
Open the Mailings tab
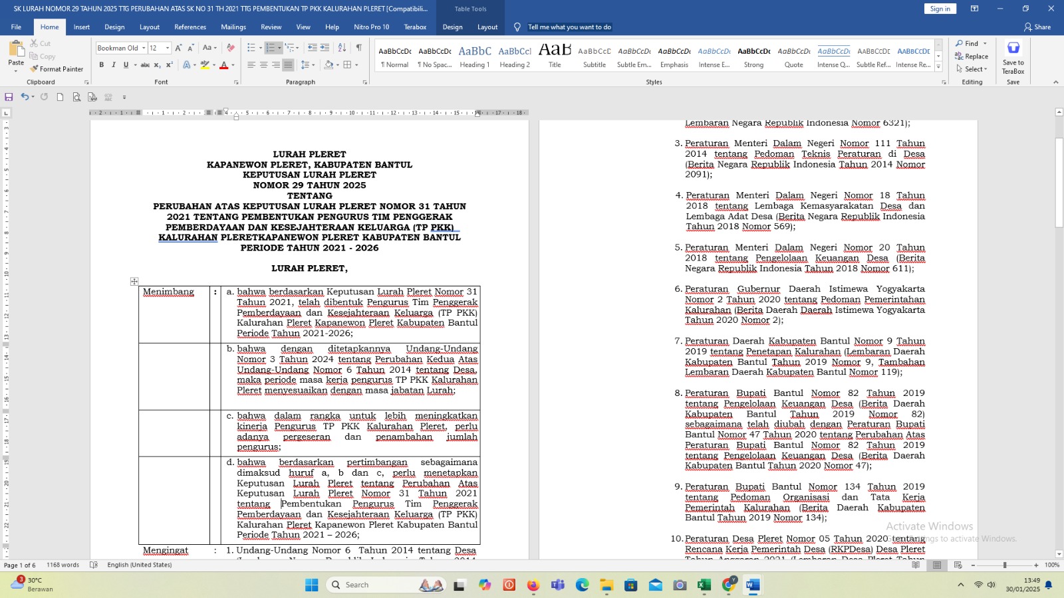tap(233, 27)
